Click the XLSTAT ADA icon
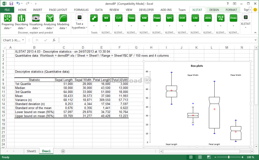This screenshot has height=160, width=259. pos(208,18)
